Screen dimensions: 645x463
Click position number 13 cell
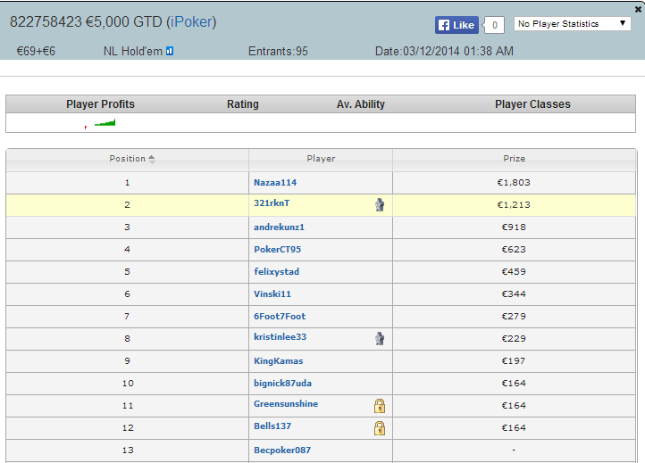[x=128, y=451]
